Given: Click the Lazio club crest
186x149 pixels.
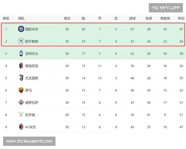Looking at the screenshot, I should tap(21, 115).
